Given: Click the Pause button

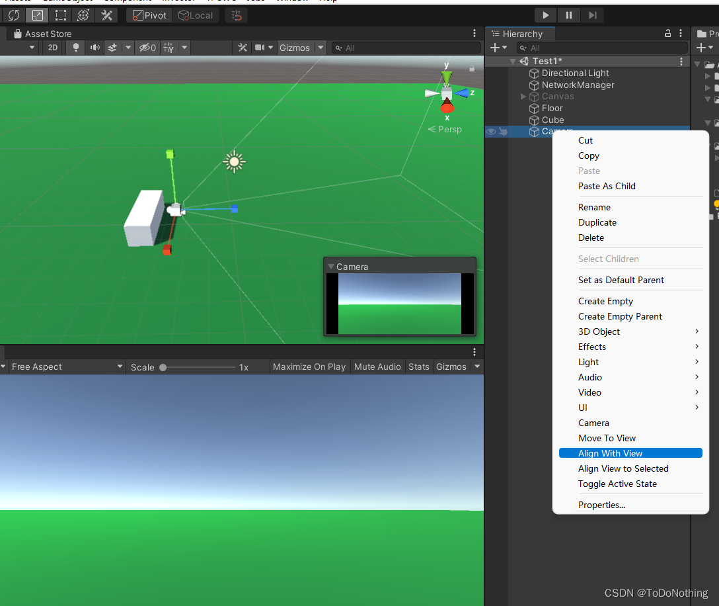Looking at the screenshot, I should pyautogui.click(x=569, y=15).
